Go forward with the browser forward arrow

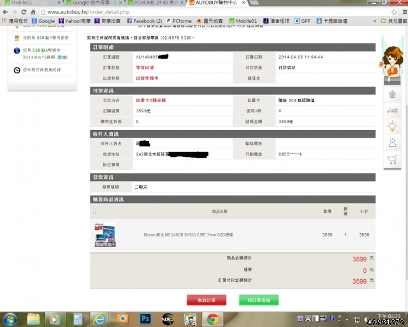coord(15,12)
